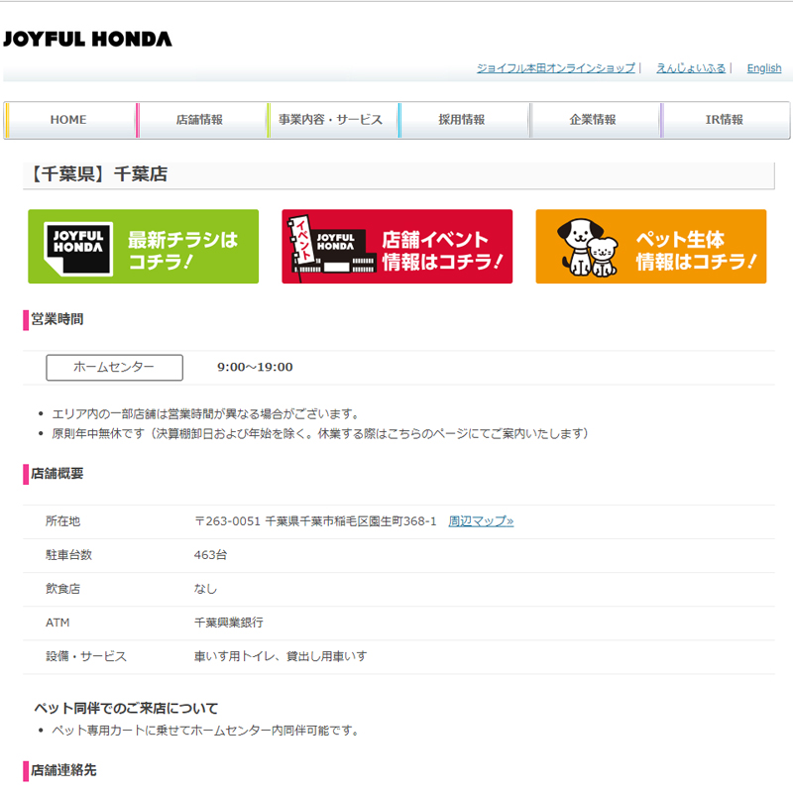793x794 pixels.
Task: Click the red 店舗イベント情報 banner
Action: [397, 247]
